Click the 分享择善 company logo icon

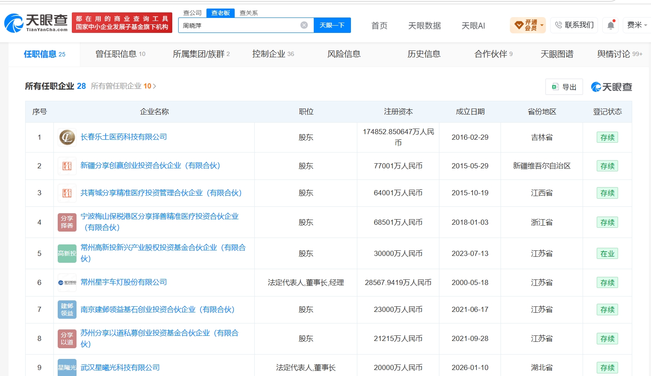(67, 222)
